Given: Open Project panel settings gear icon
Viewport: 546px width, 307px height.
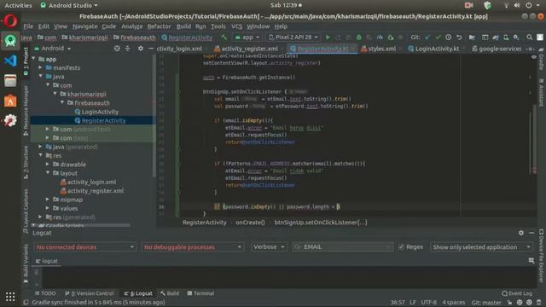Looking at the screenshot, I should coord(140,49).
